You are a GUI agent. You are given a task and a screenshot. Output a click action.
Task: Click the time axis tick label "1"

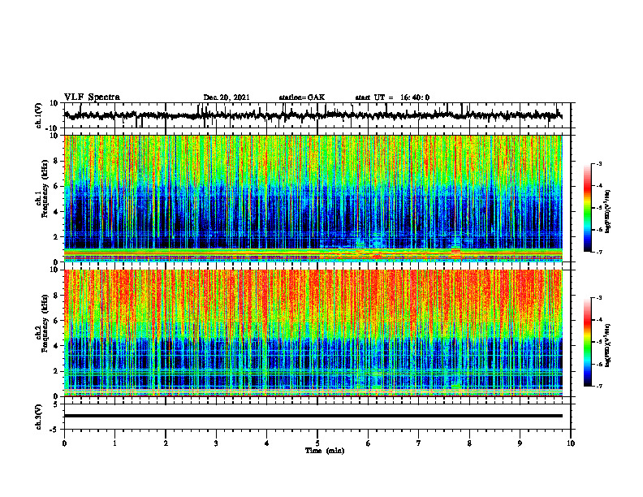114,443
